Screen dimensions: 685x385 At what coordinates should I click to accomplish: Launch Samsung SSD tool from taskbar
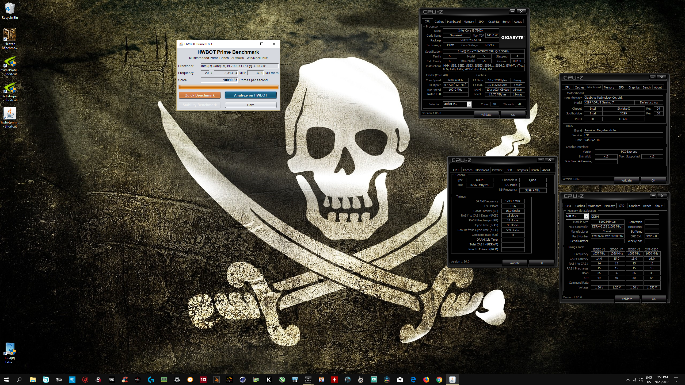112,380
